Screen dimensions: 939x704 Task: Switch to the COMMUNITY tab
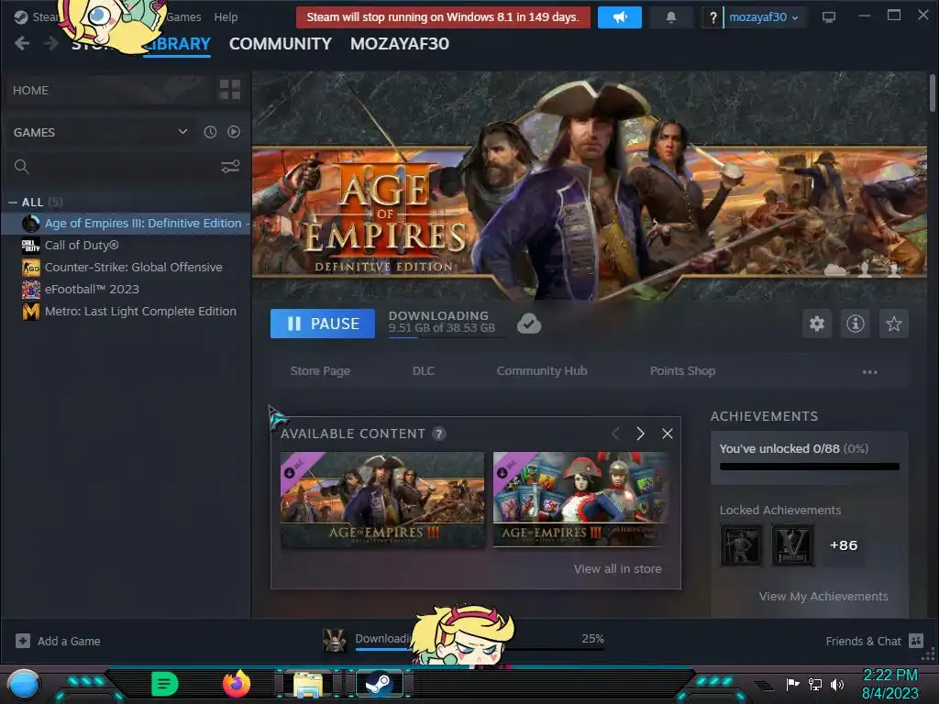(281, 44)
